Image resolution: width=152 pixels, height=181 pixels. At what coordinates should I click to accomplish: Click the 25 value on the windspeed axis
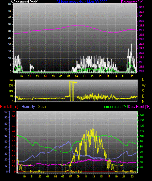(9, 38)
